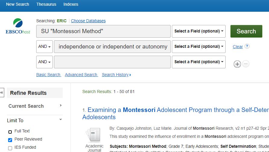Screen dimensions: 269x152
Task: Add a search row with plus icon
Action: [237, 64]
